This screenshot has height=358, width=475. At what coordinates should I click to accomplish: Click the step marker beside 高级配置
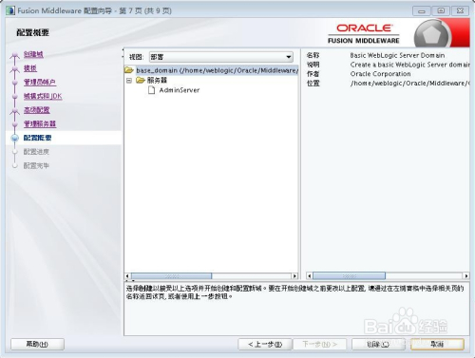14,111
